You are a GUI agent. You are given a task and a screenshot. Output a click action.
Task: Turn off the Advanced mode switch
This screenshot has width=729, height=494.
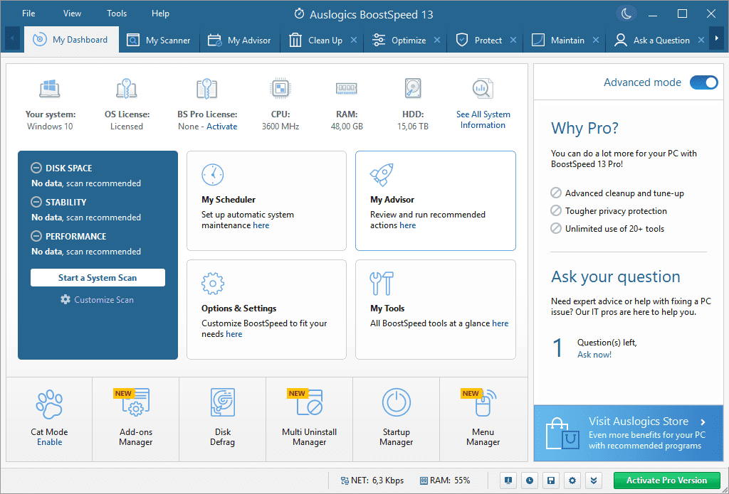(704, 82)
